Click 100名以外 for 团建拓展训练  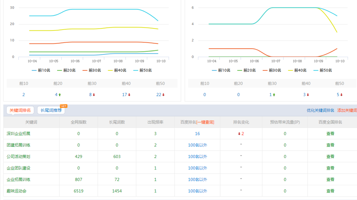[x=197, y=145]
